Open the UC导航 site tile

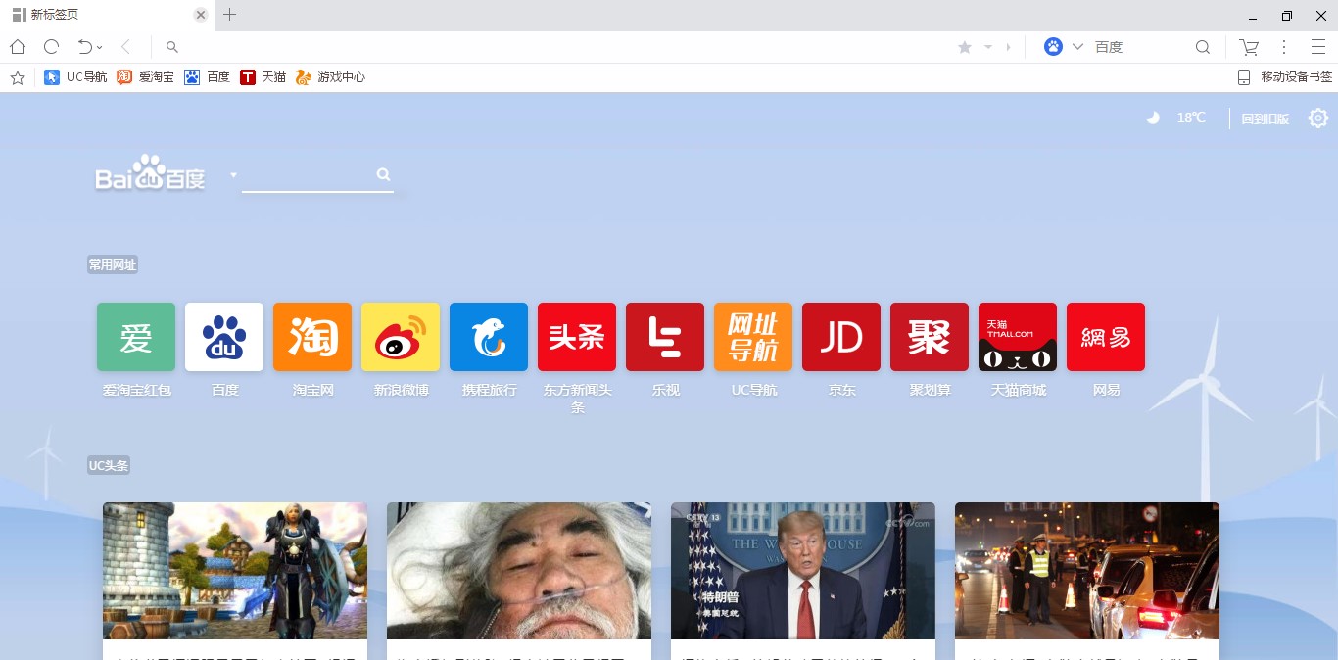pos(753,337)
